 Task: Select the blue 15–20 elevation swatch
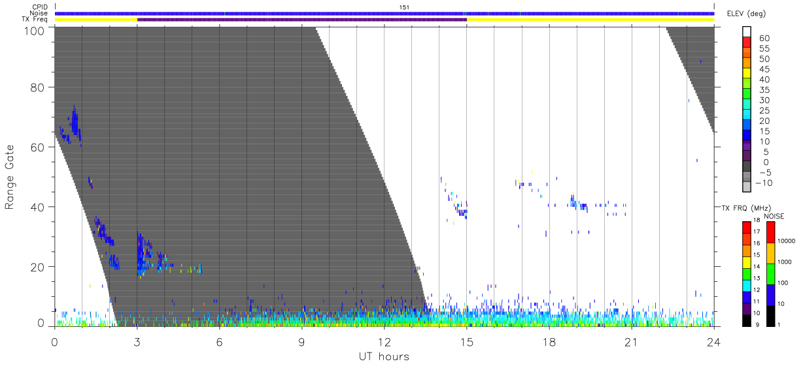747,126
